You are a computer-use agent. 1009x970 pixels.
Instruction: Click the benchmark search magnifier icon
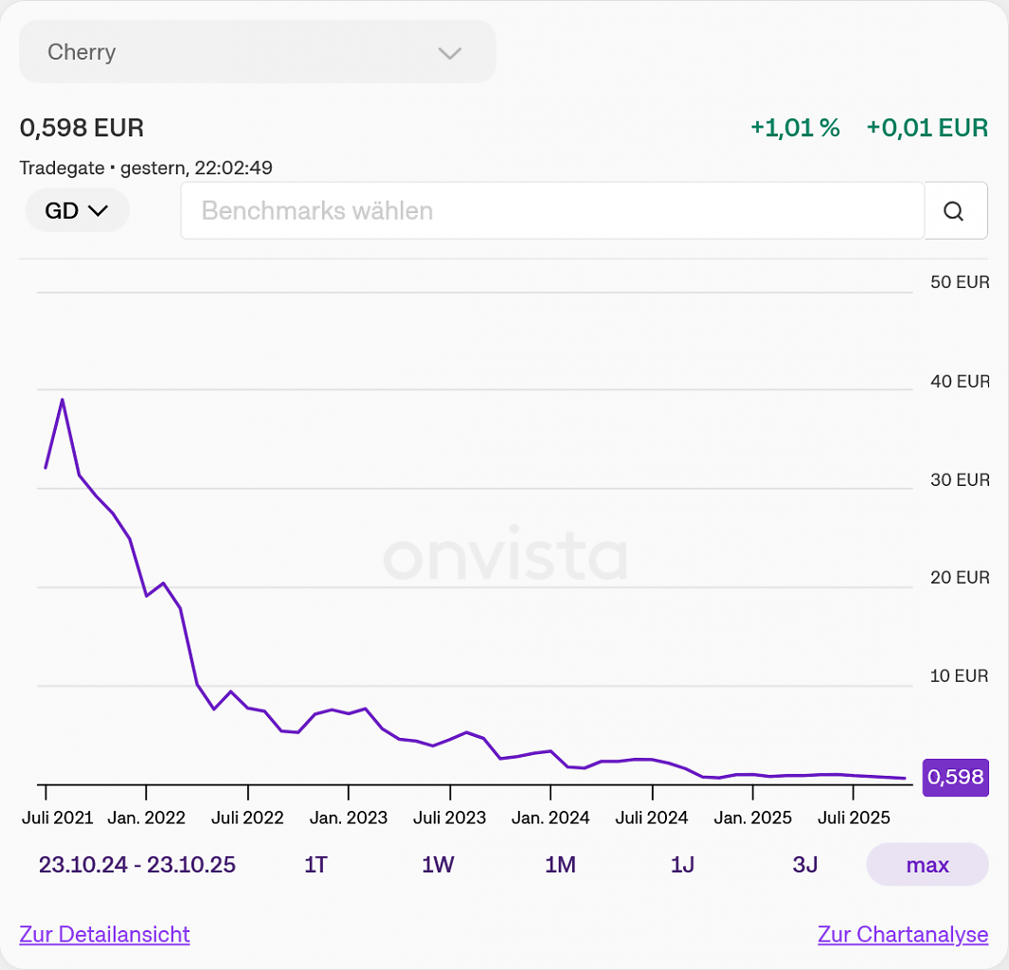tap(953, 211)
